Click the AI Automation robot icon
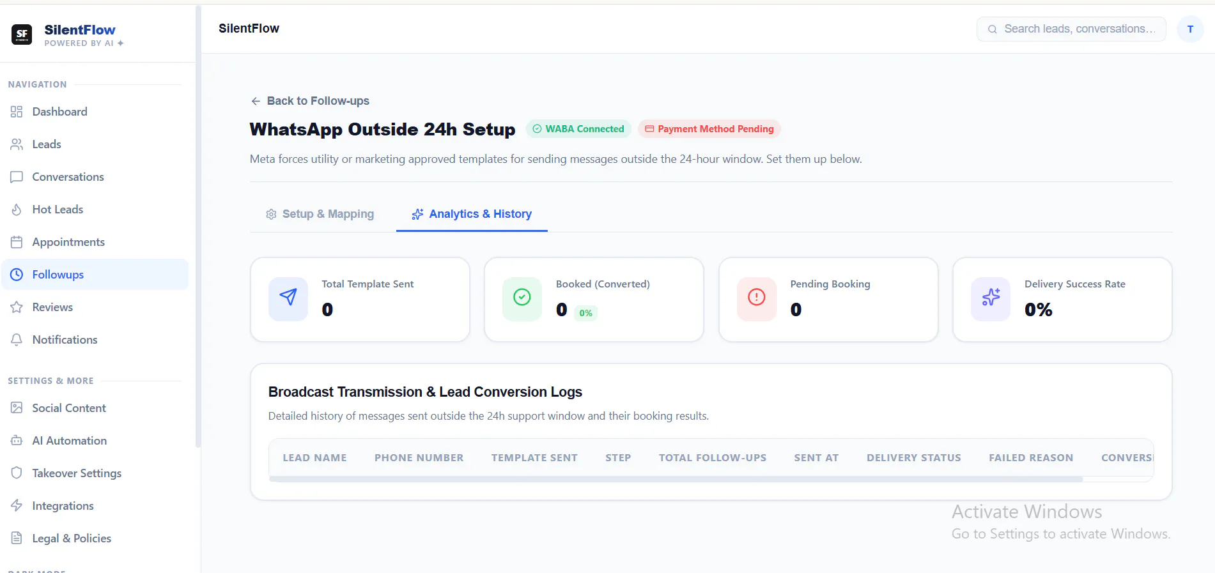Screen dimensions: 1215x573 [17, 441]
